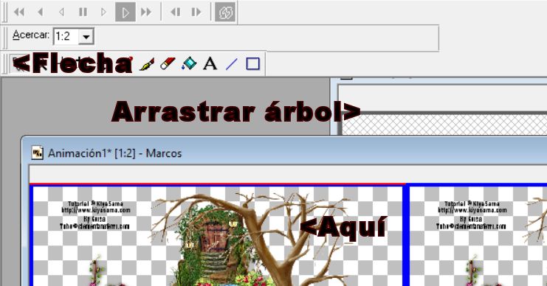This screenshot has height=286, width=547.
Task: Select the Eraser tool
Action: (168, 63)
